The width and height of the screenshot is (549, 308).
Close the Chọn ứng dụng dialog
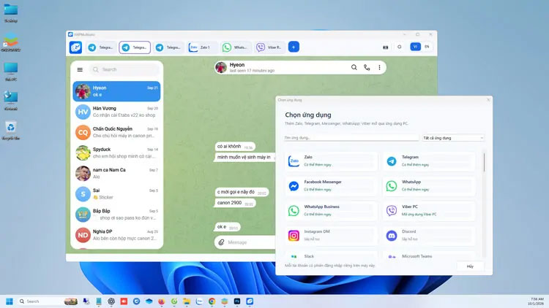[488, 100]
